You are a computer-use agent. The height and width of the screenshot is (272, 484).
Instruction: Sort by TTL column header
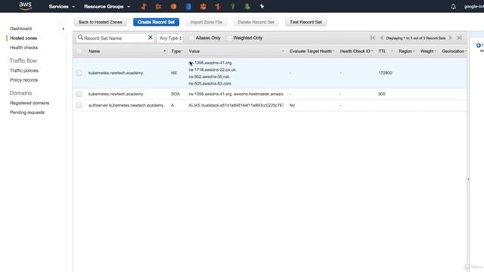[382, 51]
